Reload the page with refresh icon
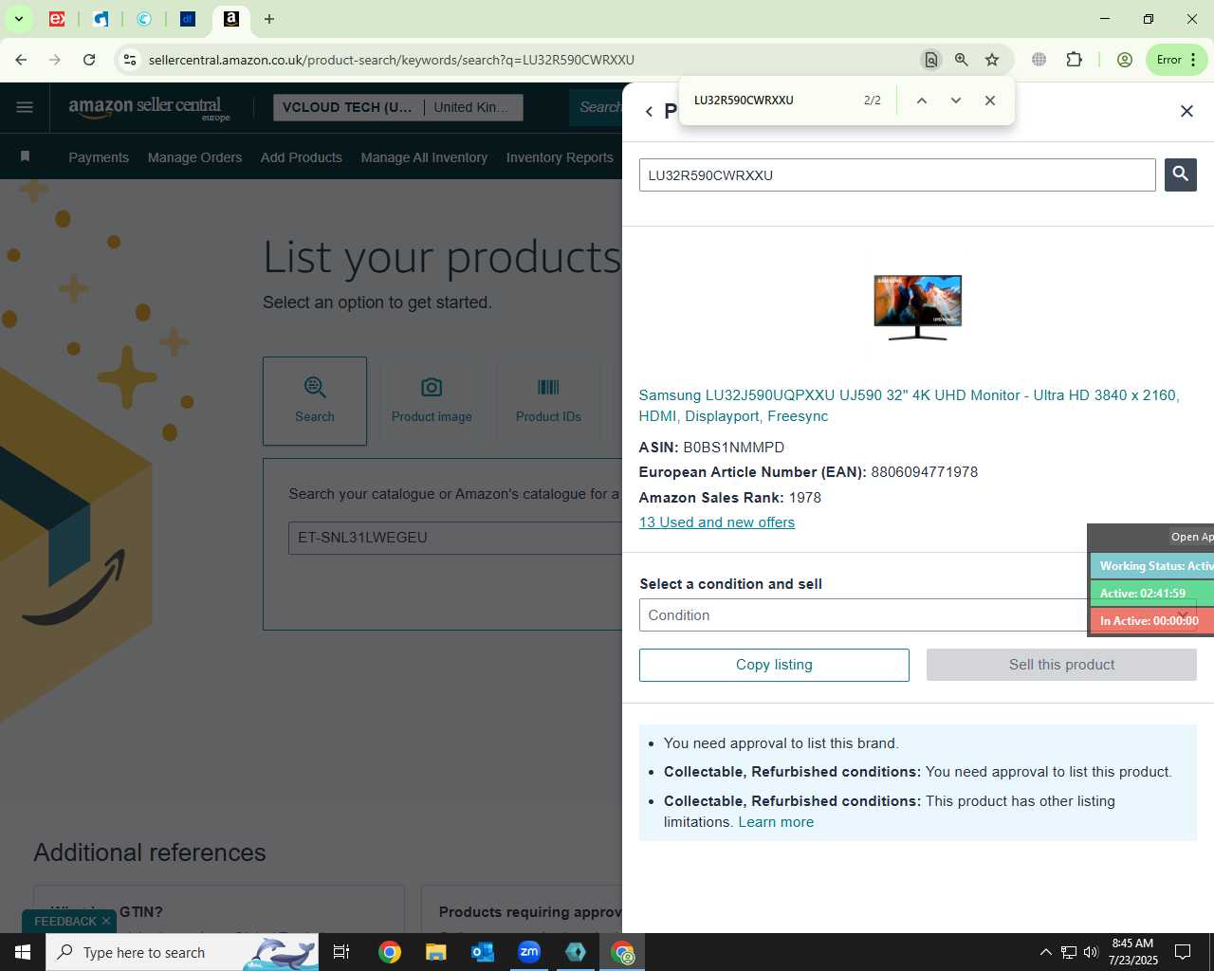Image resolution: width=1214 pixels, height=971 pixels. tap(89, 60)
